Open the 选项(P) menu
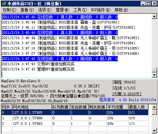 tap(45, 10)
